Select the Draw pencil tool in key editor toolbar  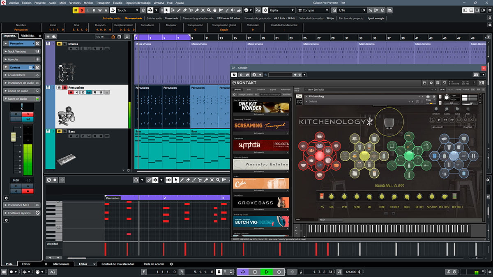182,180
